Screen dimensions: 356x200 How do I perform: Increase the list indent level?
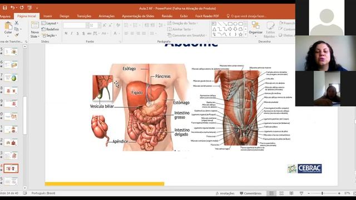(x=152, y=25)
